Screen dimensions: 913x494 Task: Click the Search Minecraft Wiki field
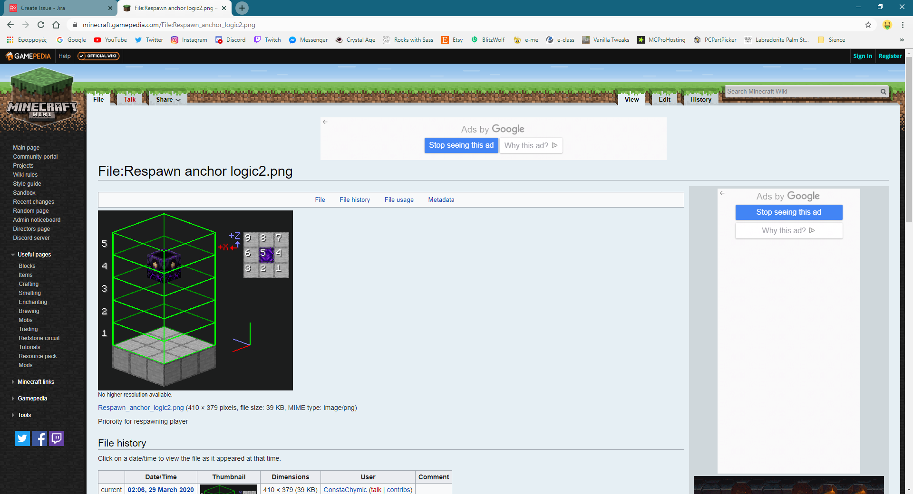tap(802, 92)
